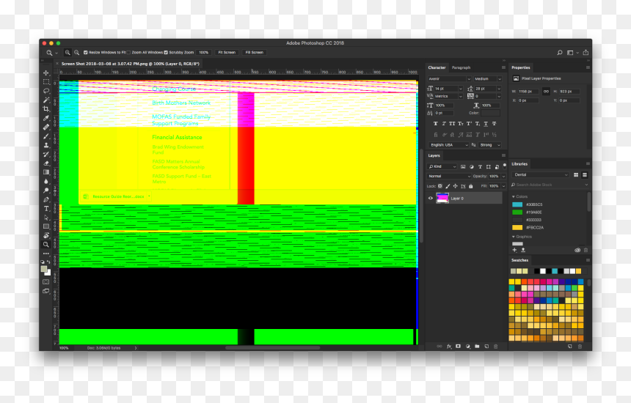Select the Move tool
The width and height of the screenshot is (631, 403).
46,73
